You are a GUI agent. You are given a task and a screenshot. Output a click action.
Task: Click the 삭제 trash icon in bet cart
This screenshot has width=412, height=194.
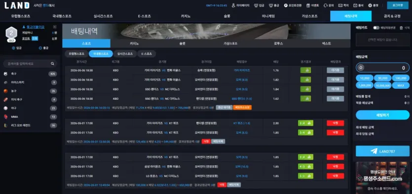click(x=401, y=28)
